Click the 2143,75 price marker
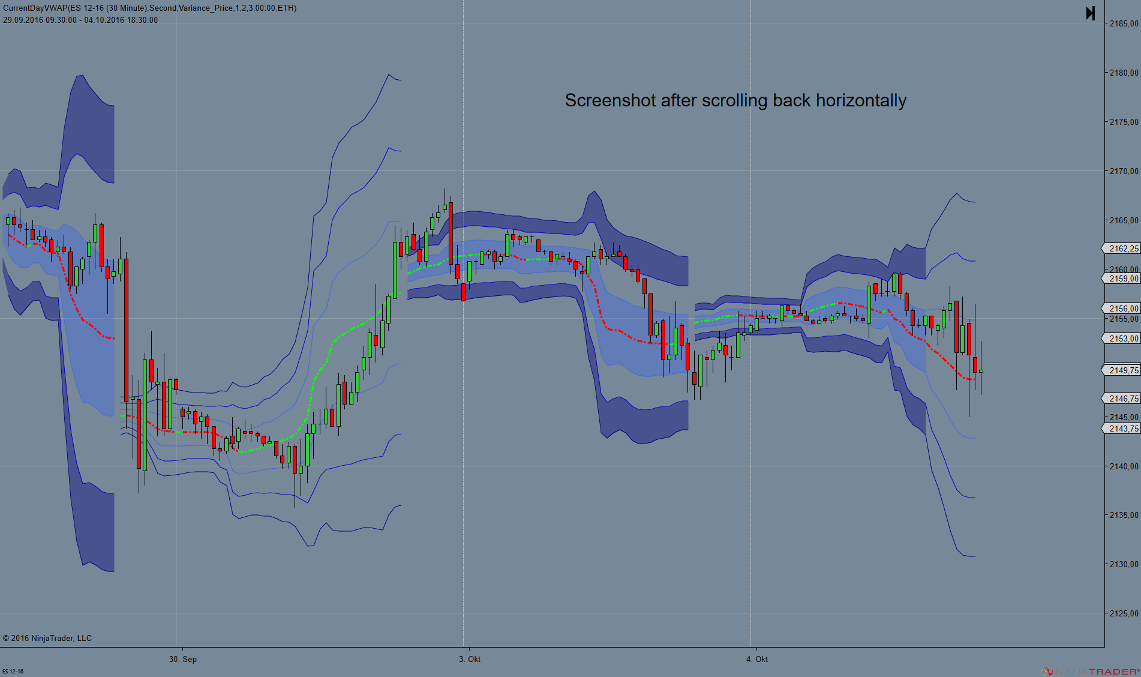 [x=1121, y=429]
